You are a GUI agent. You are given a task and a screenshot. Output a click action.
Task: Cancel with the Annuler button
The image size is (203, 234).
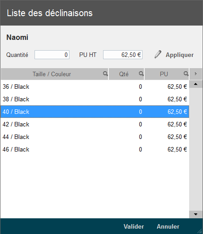click(168, 226)
